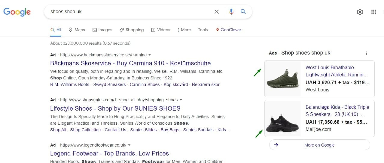The height and width of the screenshot is (163, 384).
Task: Click the arrow icon in More on Google
Action: 276,145
